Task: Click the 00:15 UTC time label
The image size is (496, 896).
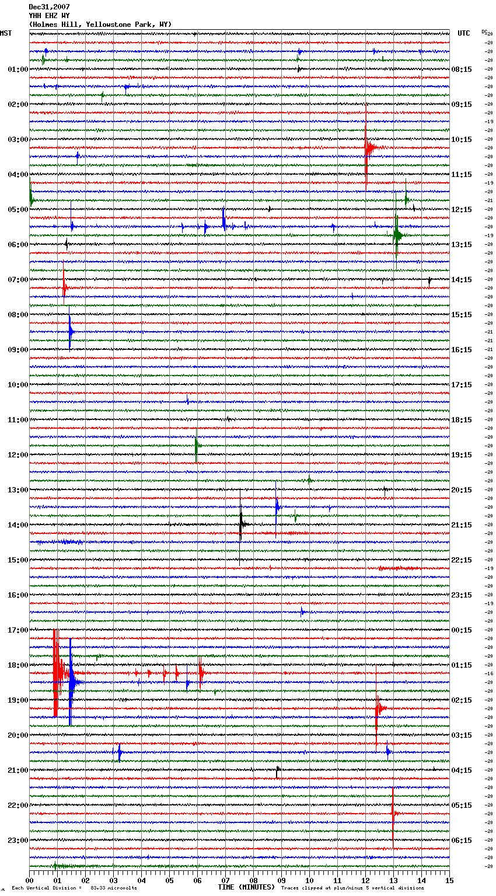Action: [462, 630]
